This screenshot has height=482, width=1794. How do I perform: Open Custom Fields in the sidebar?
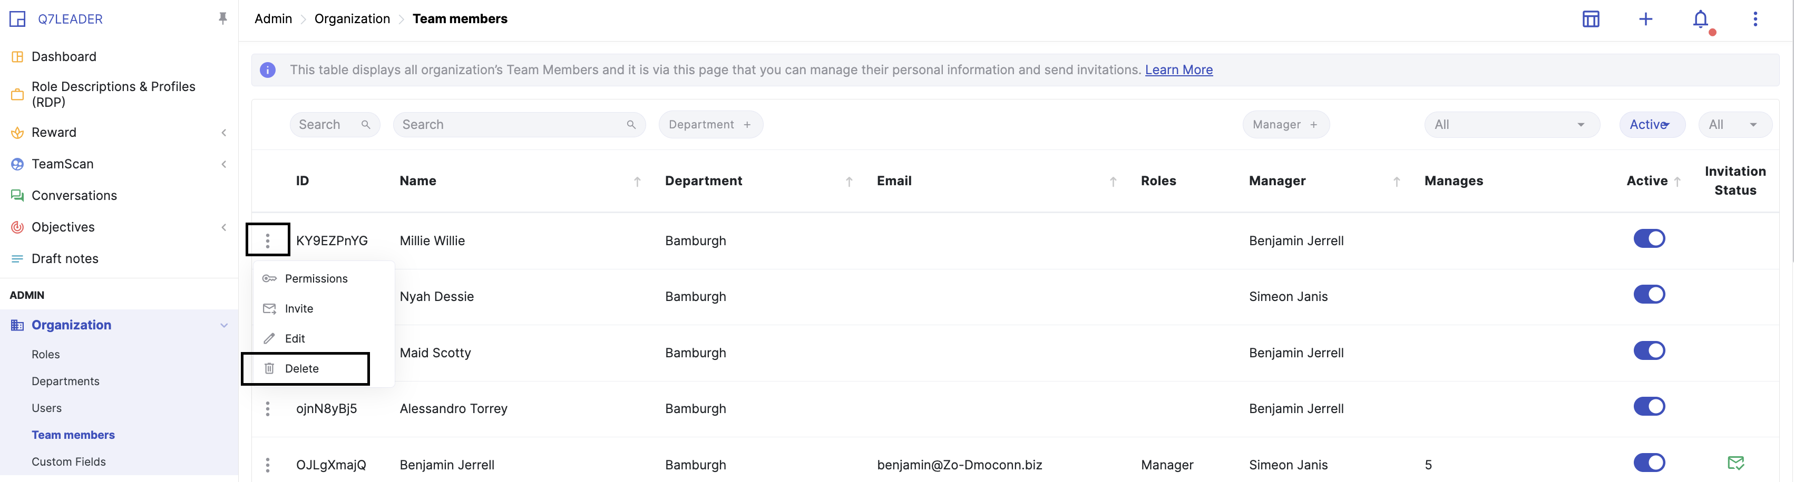click(69, 462)
